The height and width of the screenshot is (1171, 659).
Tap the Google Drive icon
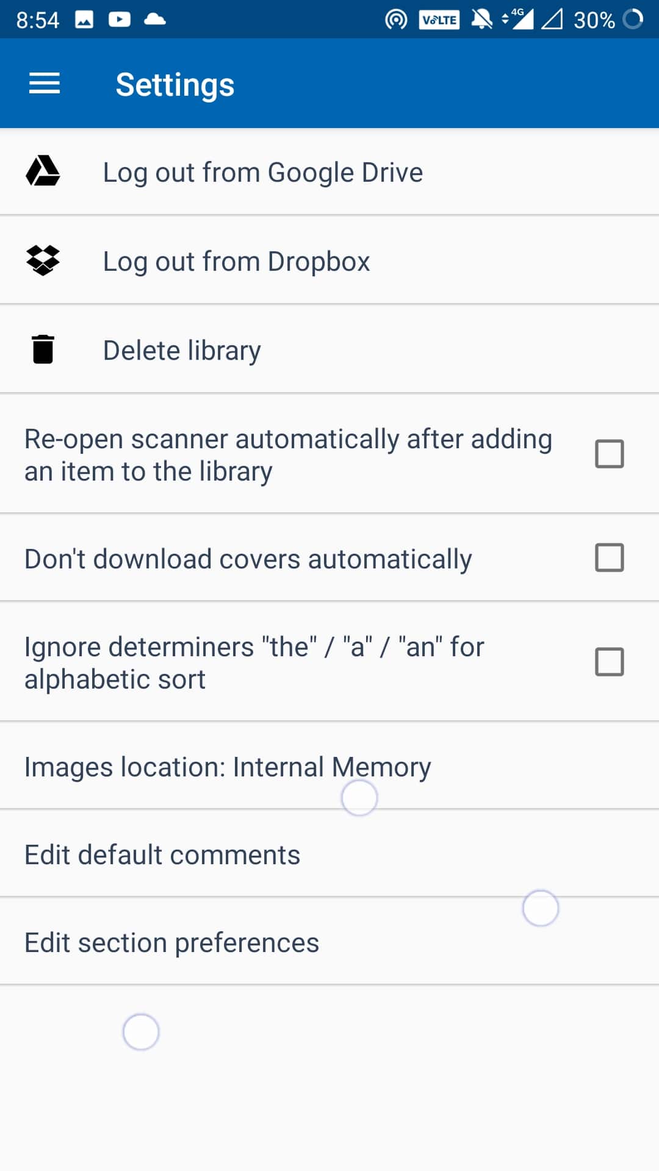click(43, 171)
